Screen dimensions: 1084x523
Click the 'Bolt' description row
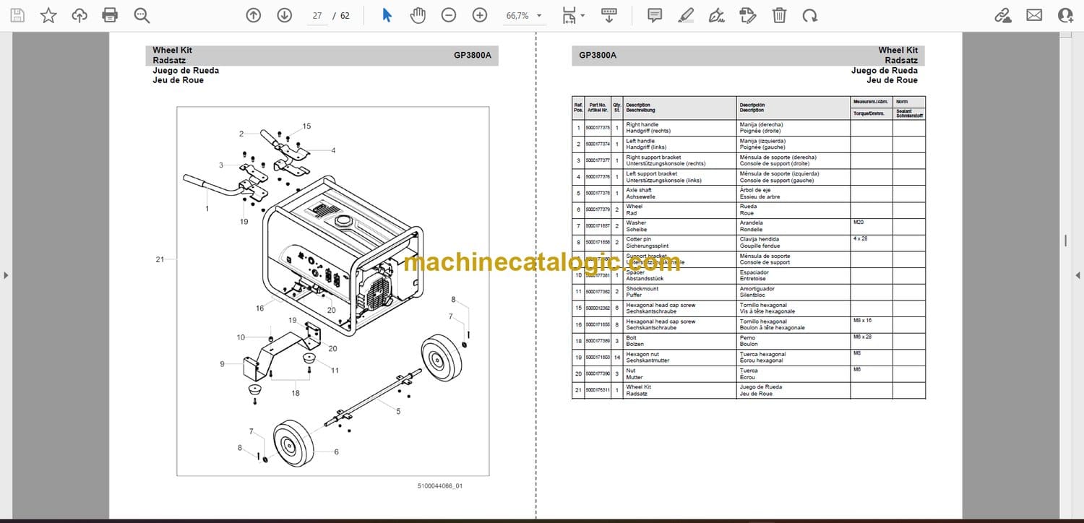pyautogui.click(x=680, y=340)
